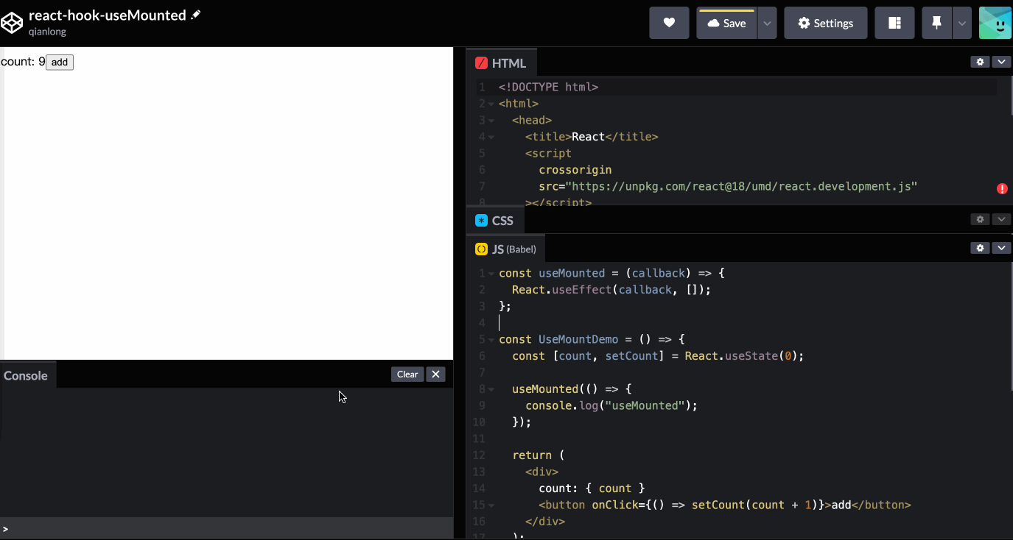Open the dropdown next to the pin button
The width and height of the screenshot is (1013, 540).
pos(961,23)
